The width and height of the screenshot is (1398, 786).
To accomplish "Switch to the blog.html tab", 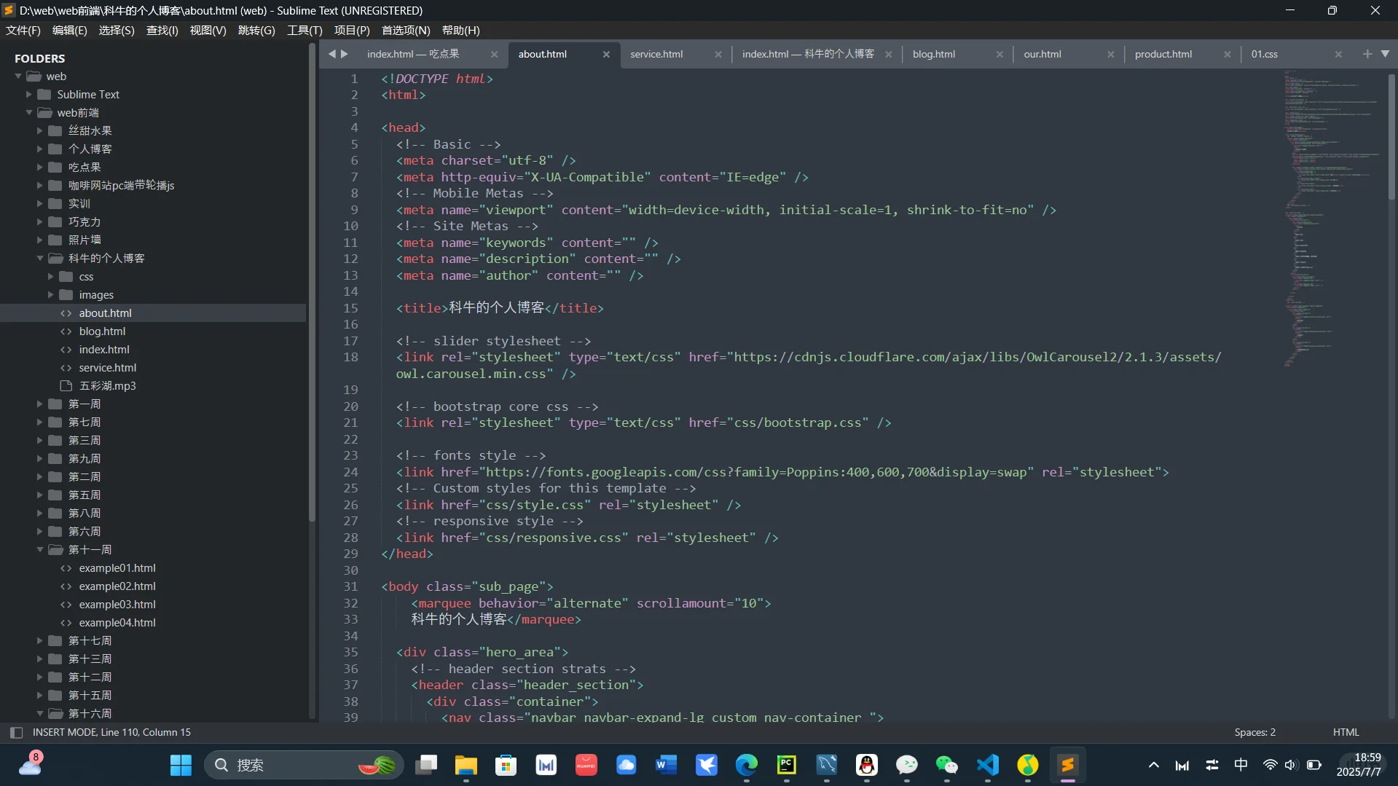I will coord(934,54).
